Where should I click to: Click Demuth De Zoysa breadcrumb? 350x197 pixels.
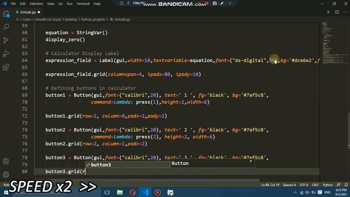point(48,20)
